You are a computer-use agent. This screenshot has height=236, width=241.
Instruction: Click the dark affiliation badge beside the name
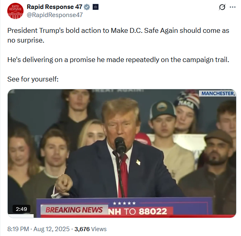[x=96, y=7]
